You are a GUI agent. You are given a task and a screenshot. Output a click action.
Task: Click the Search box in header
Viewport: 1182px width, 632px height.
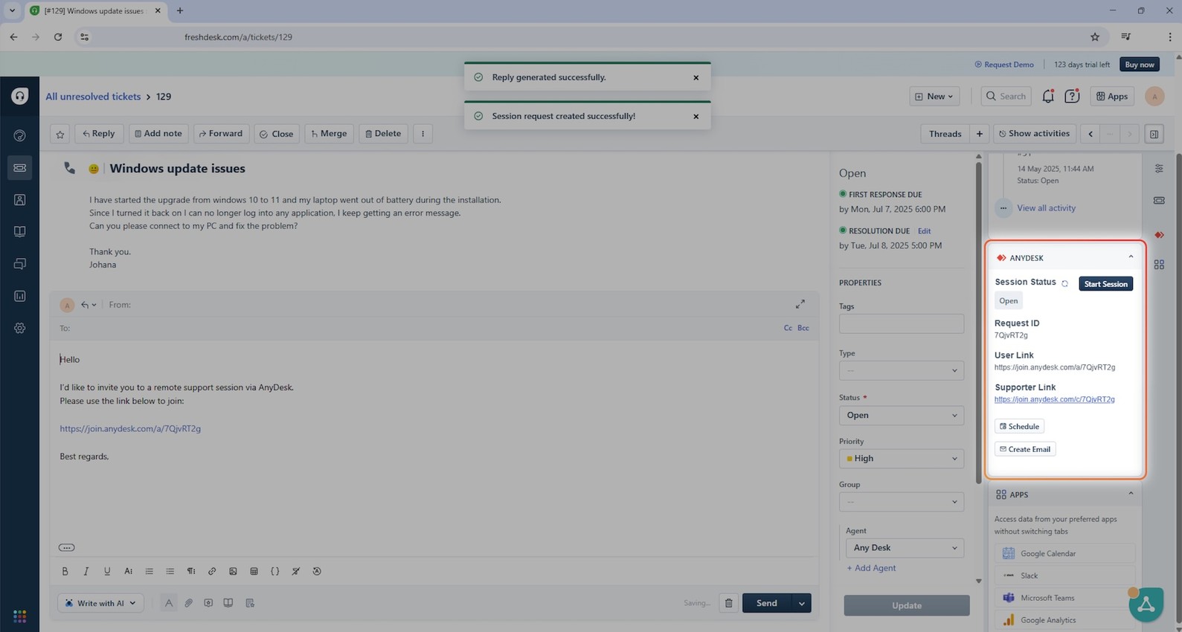pos(1006,96)
